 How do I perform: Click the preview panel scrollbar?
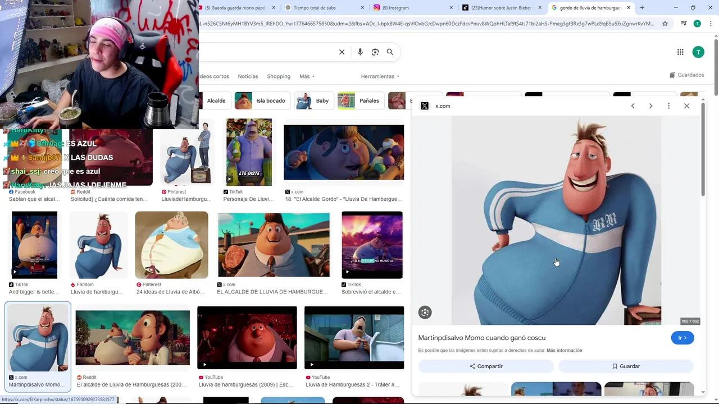pos(703,150)
